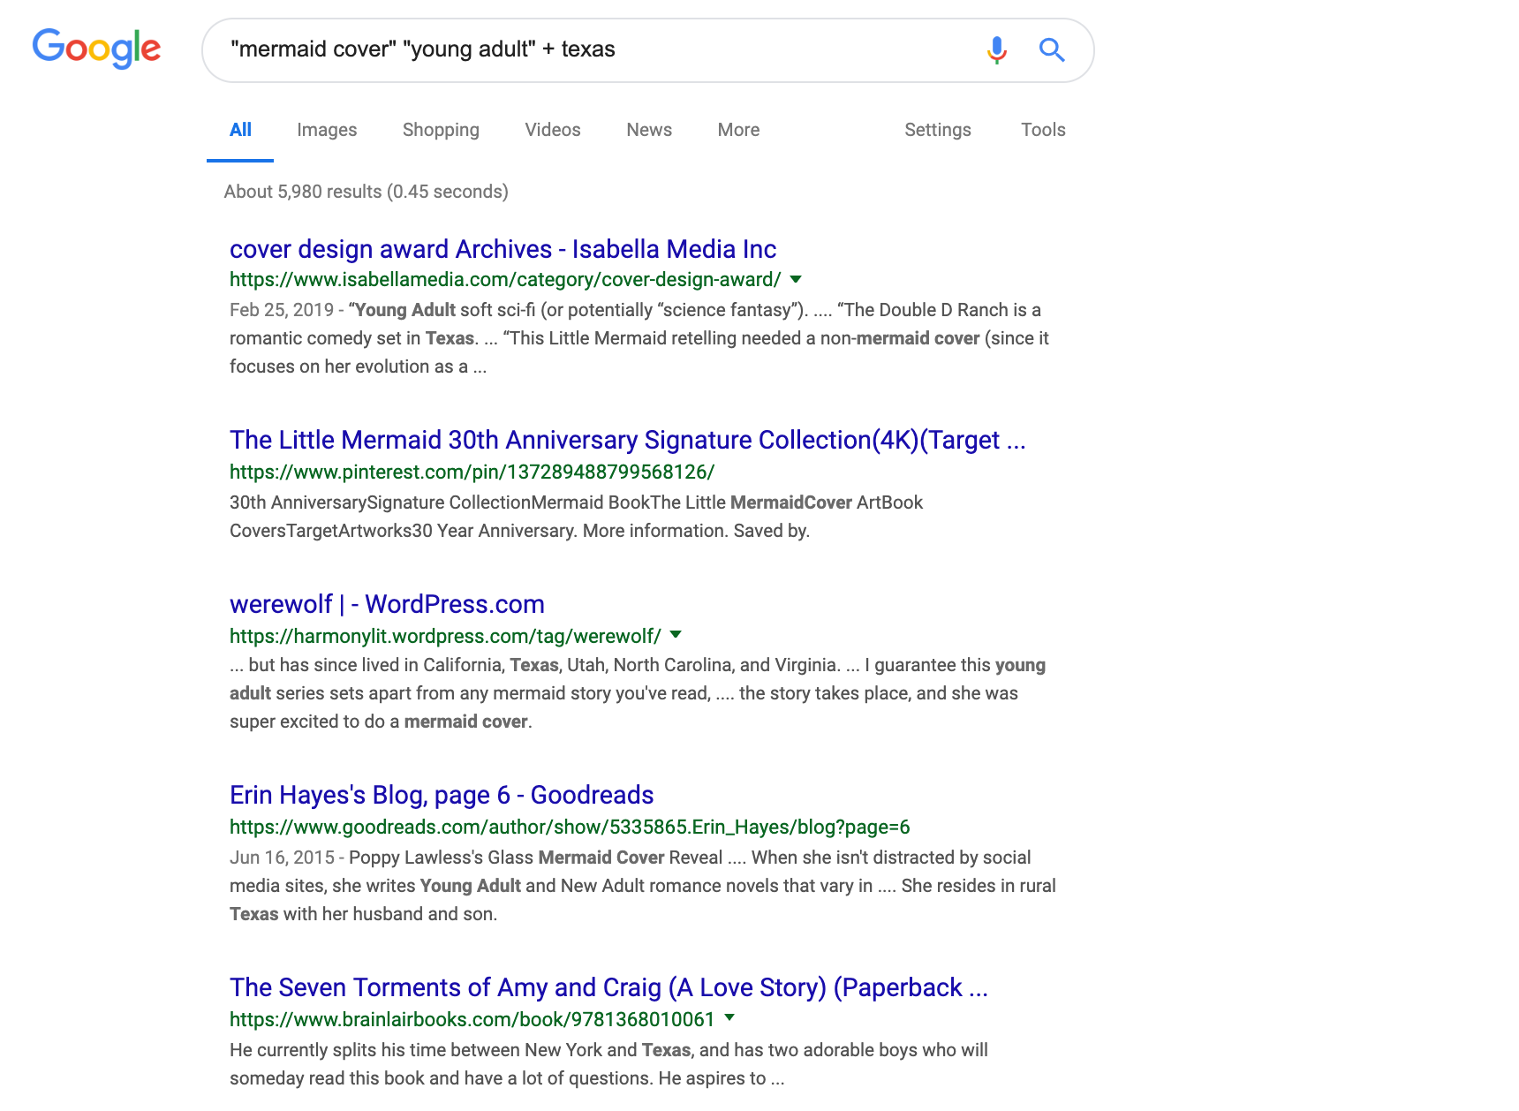The height and width of the screenshot is (1111, 1519).
Task: Start voice search with microphone icon
Action: (x=997, y=50)
